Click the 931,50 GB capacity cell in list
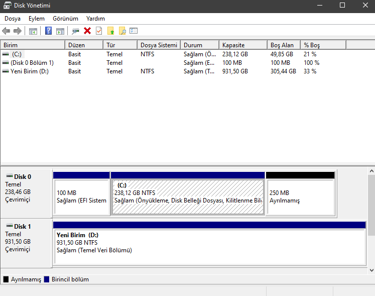Screen dimensions: 375x296 pos(235,71)
